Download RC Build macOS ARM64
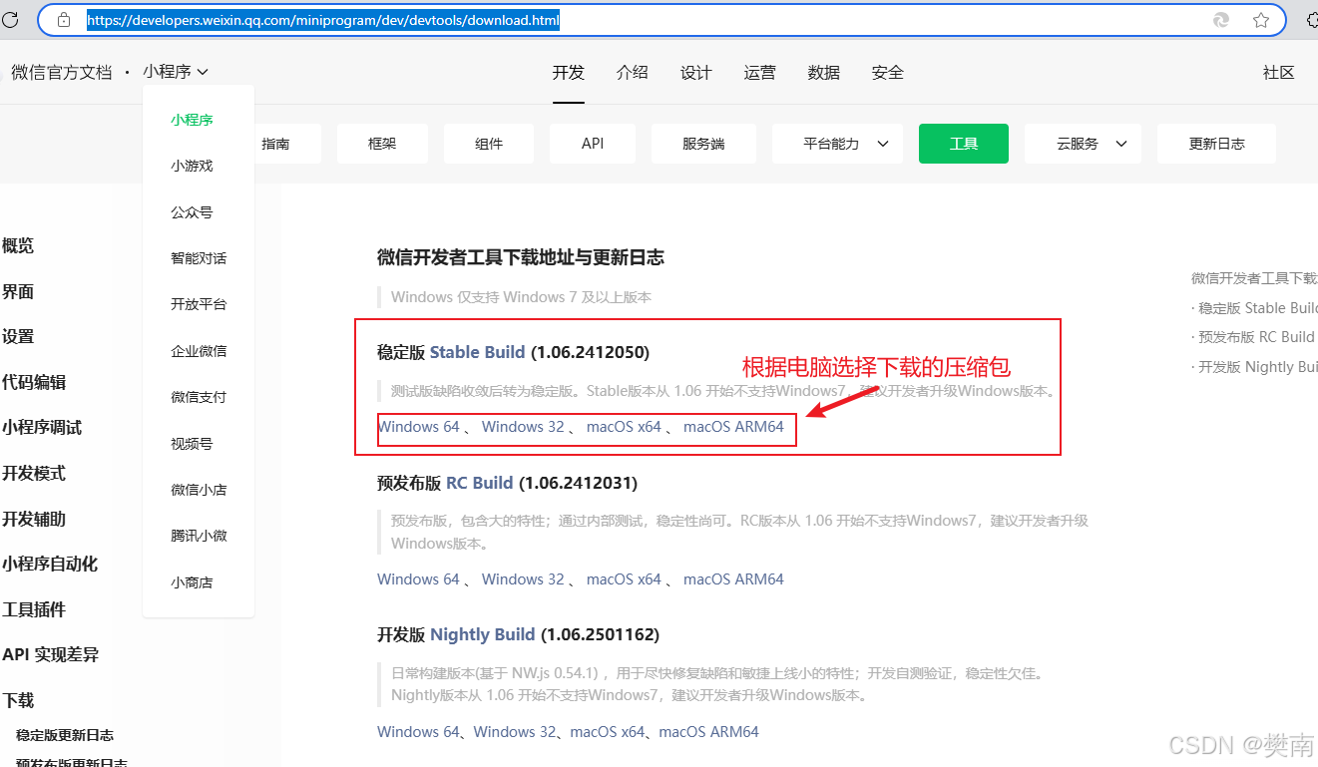Viewport: 1318px width, 767px height. [x=733, y=579]
